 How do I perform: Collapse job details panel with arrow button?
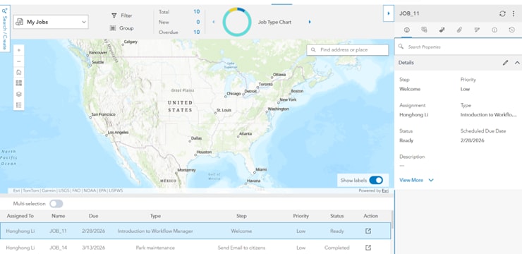[x=389, y=13]
